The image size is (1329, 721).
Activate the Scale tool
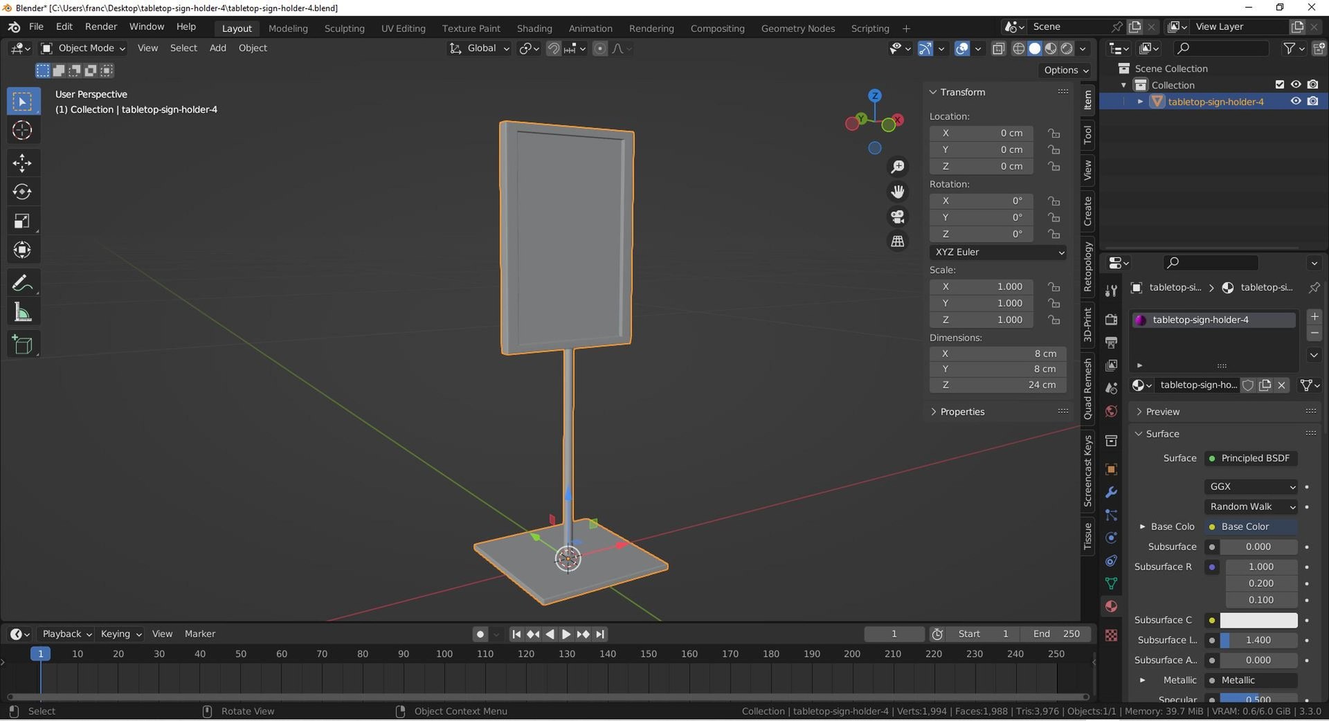(x=22, y=221)
